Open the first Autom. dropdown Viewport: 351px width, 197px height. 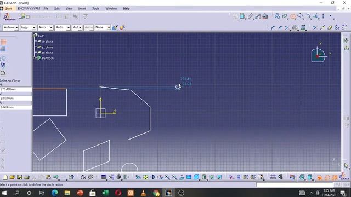coord(11,27)
